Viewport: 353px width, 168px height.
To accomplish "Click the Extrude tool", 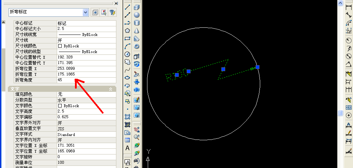I will click(x=137, y=56).
